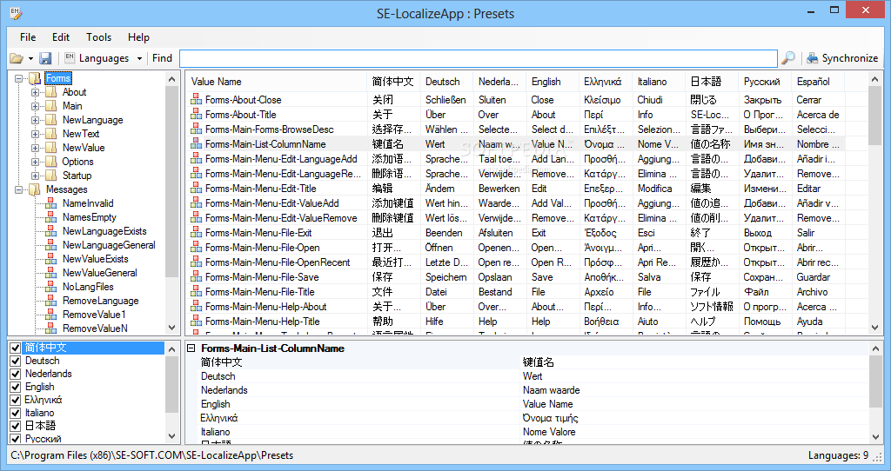This screenshot has width=891, height=471.
Task: Open the Edit menu
Action: (x=61, y=36)
